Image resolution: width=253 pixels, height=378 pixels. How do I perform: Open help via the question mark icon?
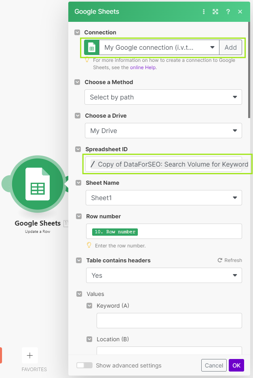tap(228, 12)
